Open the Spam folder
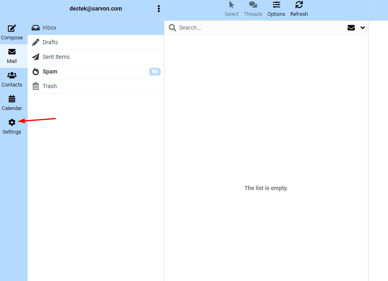 point(50,71)
